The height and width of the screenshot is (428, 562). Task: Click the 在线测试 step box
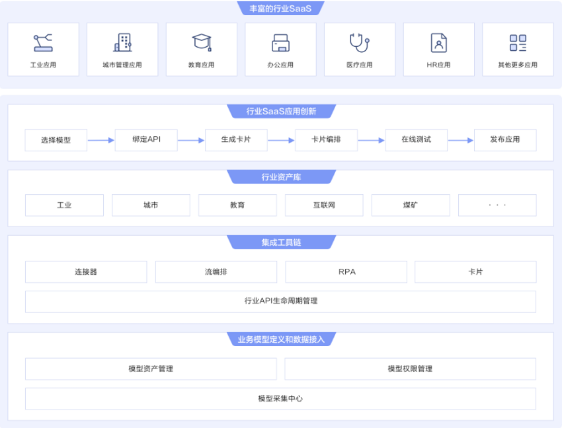pos(416,140)
